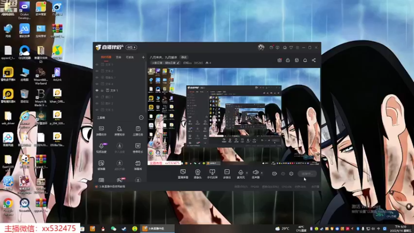Image resolution: width=414 pixels, height=233 pixels.
Task: Open the feedback message icon in title bar
Action: click(277, 48)
